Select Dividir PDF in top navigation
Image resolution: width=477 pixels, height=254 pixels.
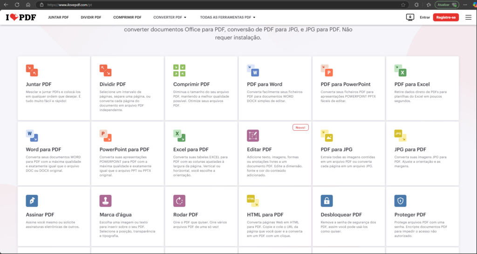pyautogui.click(x=91, y=17)
